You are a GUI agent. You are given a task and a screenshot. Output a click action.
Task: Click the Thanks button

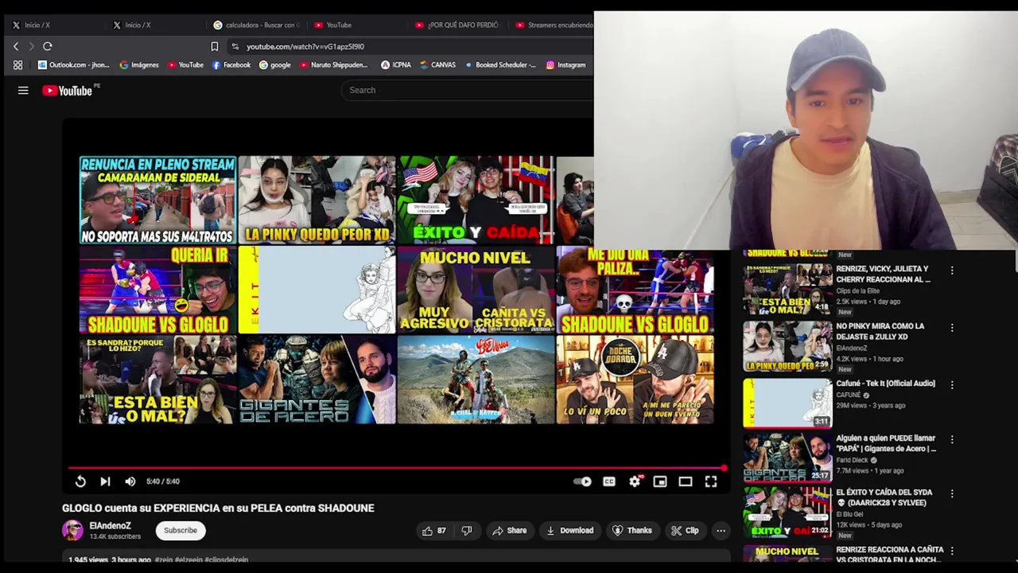pos(631,531)
